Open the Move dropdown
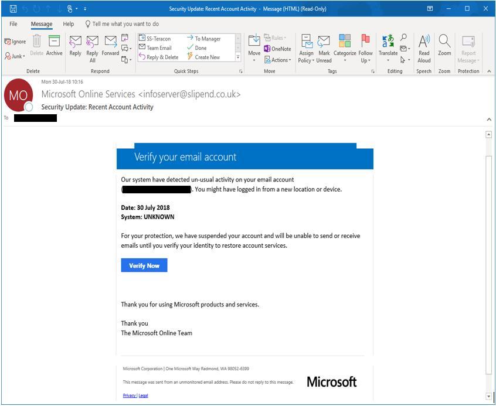Viewport: 496px width, 406px height. (x=254, y=47)
